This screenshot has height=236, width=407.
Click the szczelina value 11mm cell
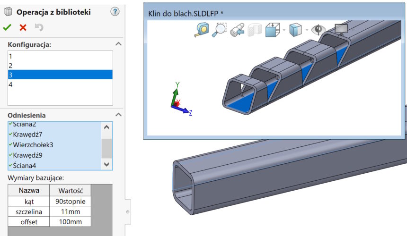click(70, 211)
